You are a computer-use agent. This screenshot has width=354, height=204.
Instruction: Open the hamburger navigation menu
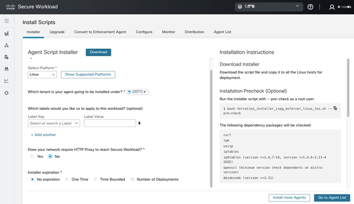coord(7,21)
